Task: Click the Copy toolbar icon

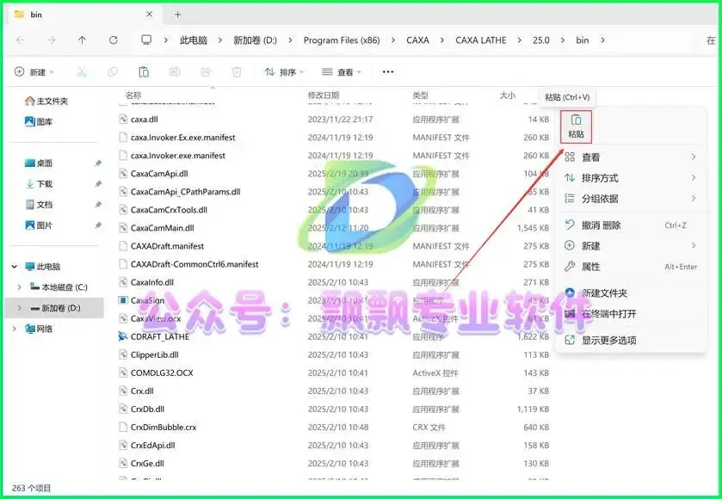Action: 113,71
